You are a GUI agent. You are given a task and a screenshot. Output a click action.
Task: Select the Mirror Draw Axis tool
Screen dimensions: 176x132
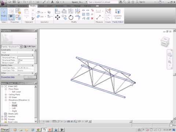(x=78, y=11)
